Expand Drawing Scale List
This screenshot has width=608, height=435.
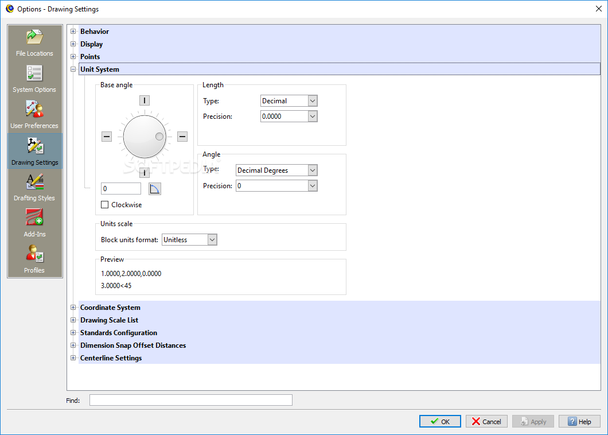pyautogui.click(x=73, y=320)
